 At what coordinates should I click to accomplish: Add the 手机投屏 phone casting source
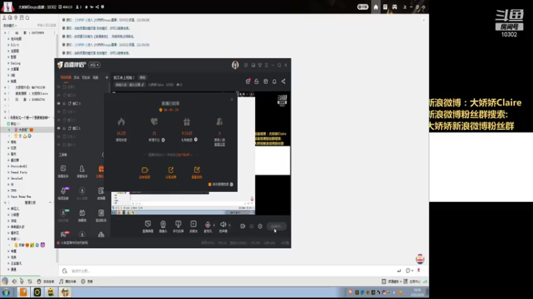click(x=178, y=227)
